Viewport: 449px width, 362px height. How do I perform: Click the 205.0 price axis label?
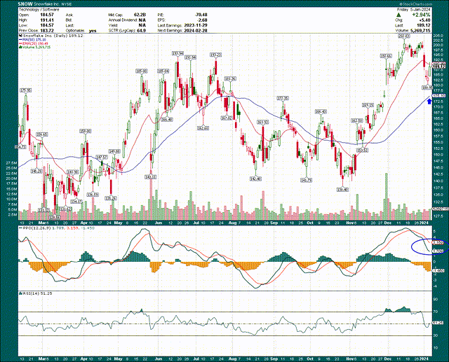point(438,36)
